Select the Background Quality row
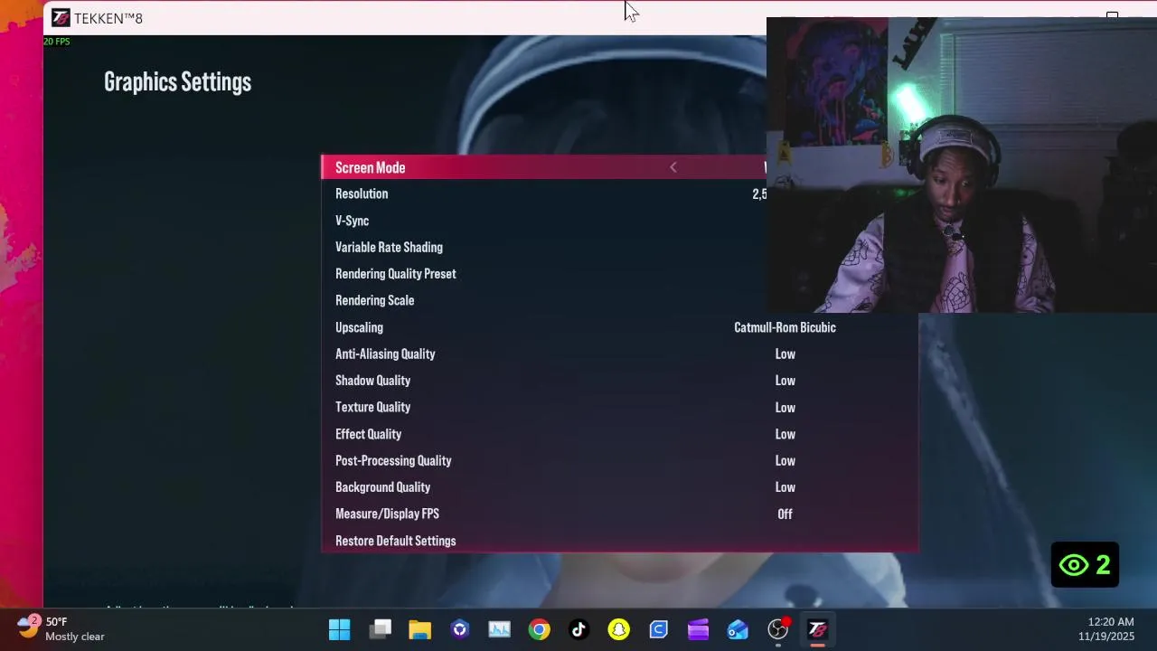The image size is (1157, 651). click(619, 487)
